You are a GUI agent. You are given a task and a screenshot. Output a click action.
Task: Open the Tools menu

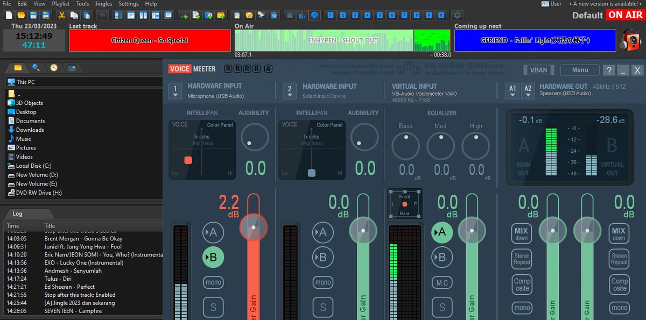[82, 4]
